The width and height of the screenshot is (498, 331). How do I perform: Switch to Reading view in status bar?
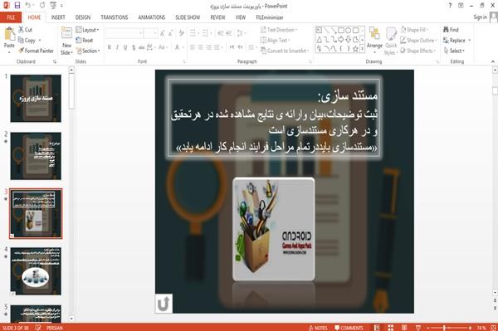pos(404,328)
